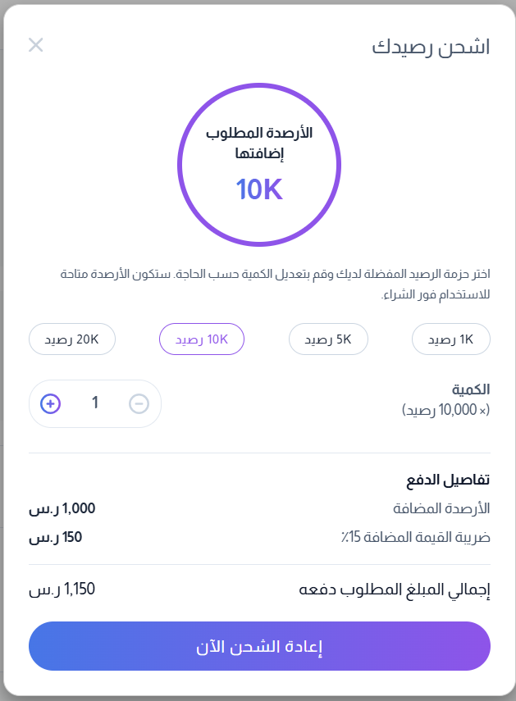Click the الأرصدة المضافة row label
Screen dimensions: 516x701
[442, 508]
